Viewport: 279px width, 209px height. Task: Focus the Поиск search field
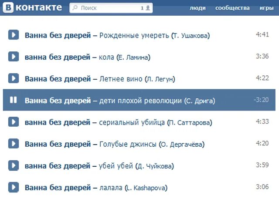pyautogui.click(x=111, y=8)
